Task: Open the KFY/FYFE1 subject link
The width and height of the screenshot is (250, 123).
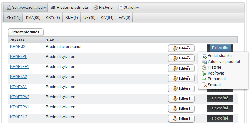Action: pos(20,67)
